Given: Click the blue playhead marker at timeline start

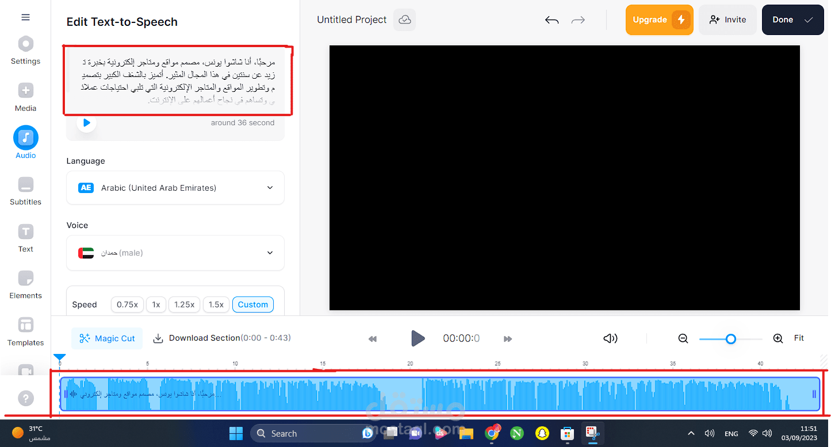Looking at the screenshot, I should pos(59,357).
